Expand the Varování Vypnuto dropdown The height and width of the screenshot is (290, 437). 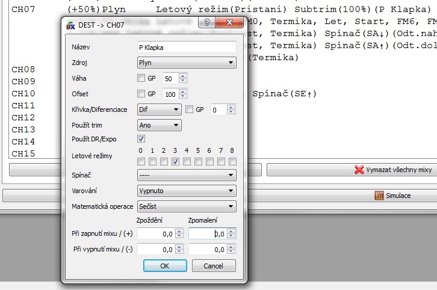(x=186, y=191)
